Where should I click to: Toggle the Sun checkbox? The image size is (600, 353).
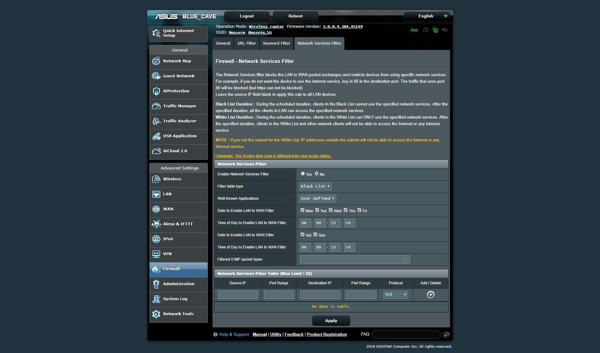315,234
